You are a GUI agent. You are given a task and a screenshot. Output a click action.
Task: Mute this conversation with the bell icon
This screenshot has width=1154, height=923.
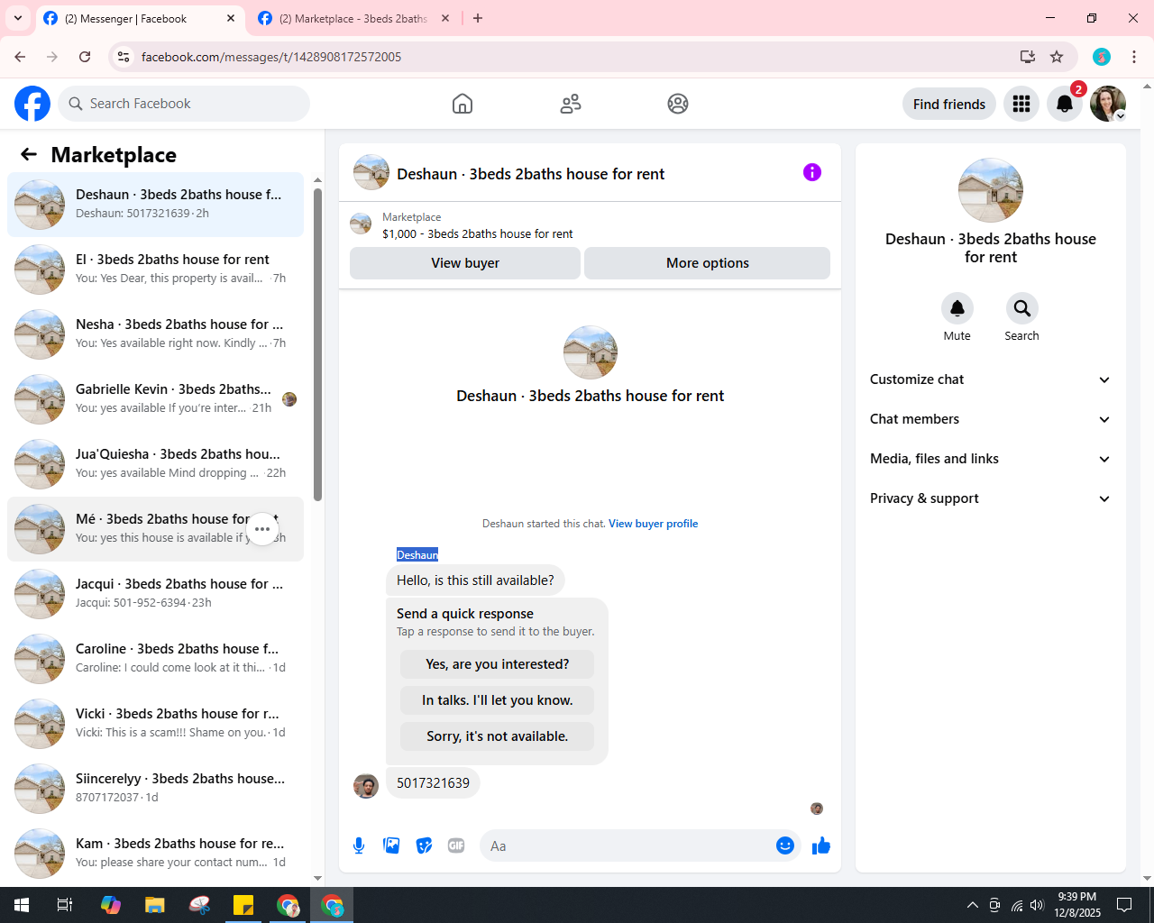tap(957, 308)
